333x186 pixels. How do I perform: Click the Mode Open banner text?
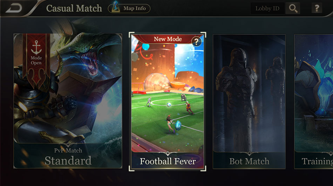(x=36, y=60)
